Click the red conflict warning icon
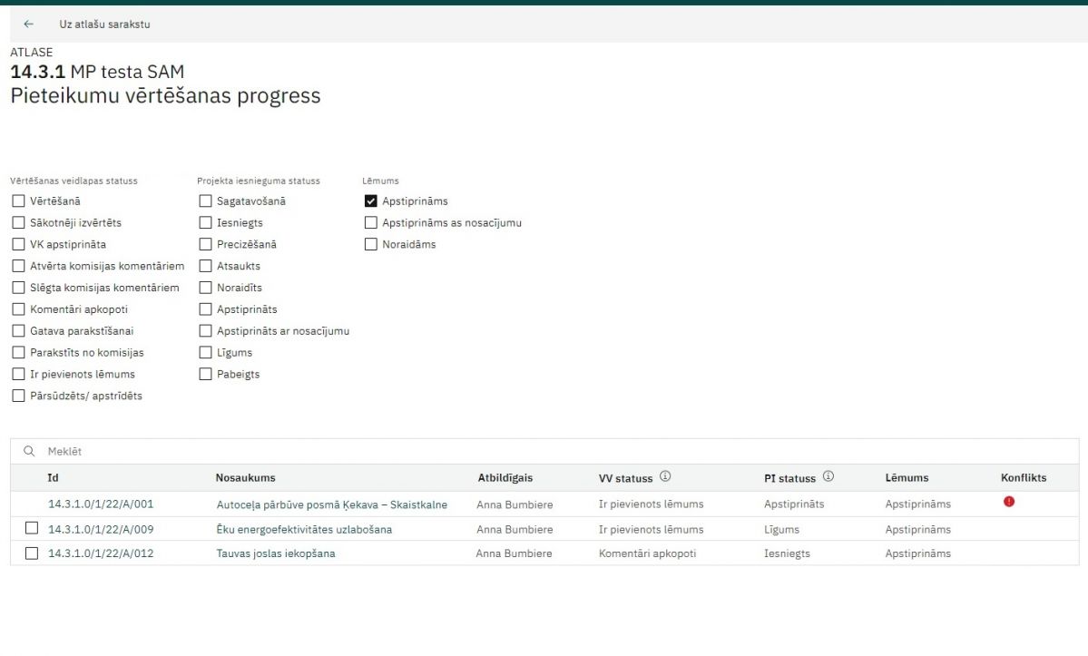This screenshot has height=656, width=1088. pos(1009,502)
